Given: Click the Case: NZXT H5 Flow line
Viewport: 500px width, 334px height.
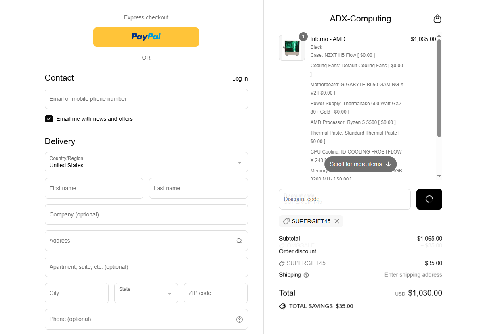Looking at the screenshot, I should pyautogui.click(x=342, y=55).
